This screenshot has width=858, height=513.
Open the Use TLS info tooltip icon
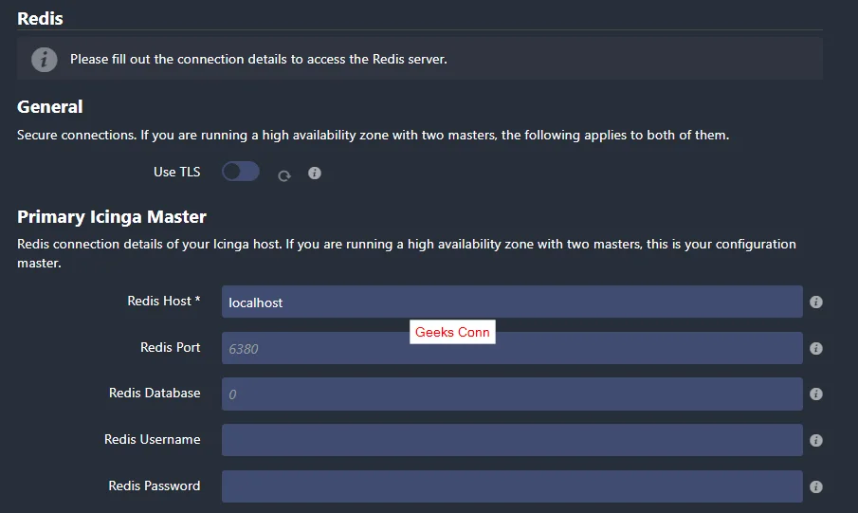[x=315, y=174]
